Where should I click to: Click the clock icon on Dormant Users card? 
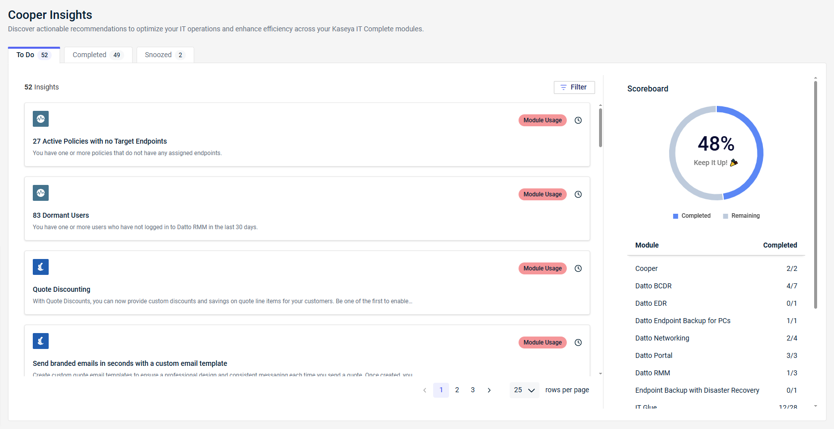[x=578, y=194]
